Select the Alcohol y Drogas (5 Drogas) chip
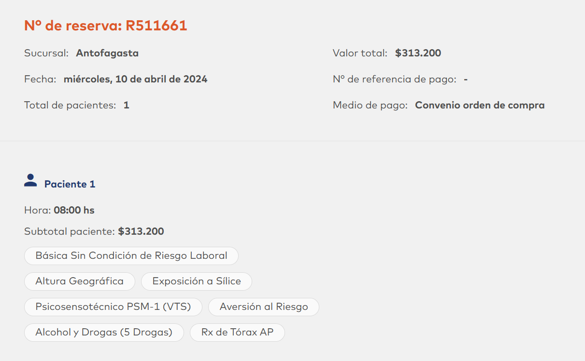 coord(104,333)
